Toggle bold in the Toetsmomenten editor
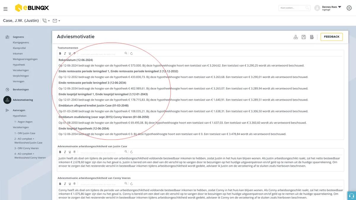The image size is (356, 200). pos(60,54)
